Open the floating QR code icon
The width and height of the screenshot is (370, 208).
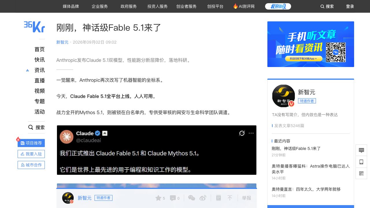click(x=361, y=173)
